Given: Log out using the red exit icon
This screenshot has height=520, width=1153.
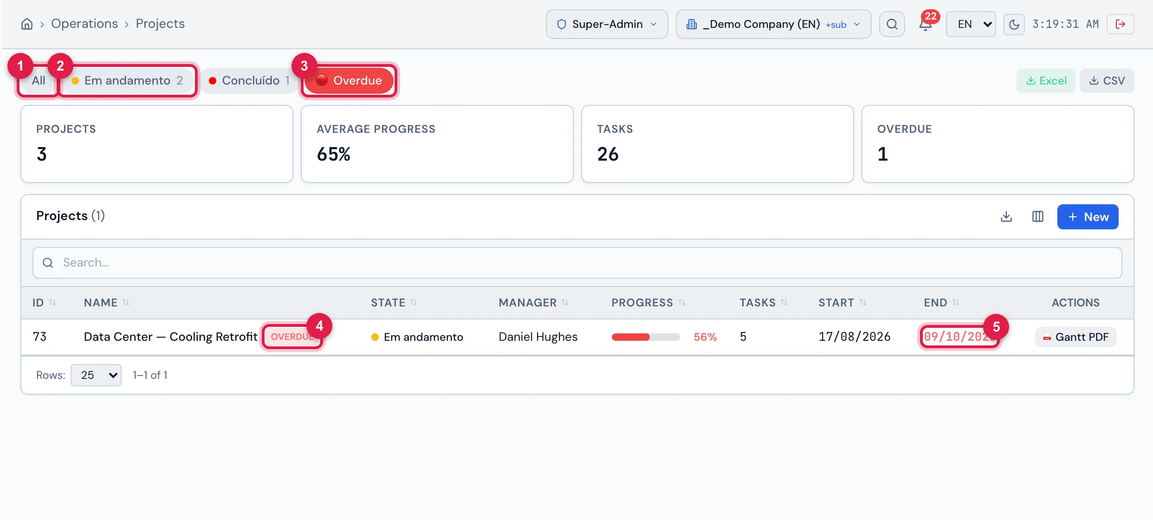Looking at the screenshot, I should click(x=1120, y=24).
